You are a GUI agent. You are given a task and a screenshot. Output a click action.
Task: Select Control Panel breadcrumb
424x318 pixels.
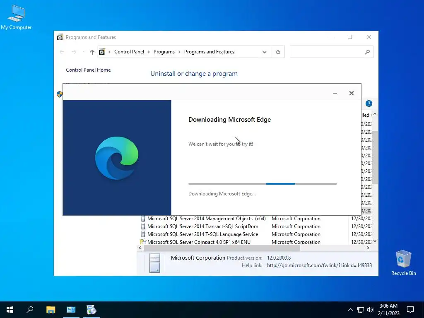pos(129,52)
